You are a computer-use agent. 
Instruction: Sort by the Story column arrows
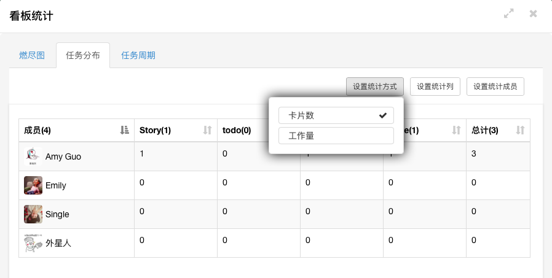click(207, 130)
